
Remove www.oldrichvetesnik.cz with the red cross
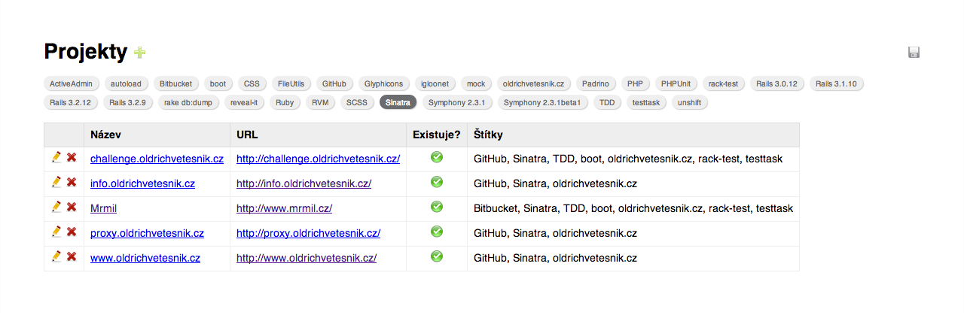72,256
